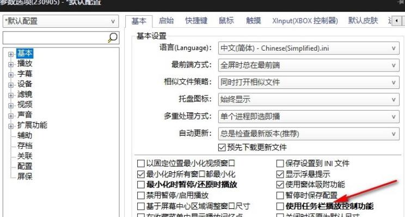Select 基本 in the settings tree
This screenshot has height=217, width=405.
click(x=25, y=53)
